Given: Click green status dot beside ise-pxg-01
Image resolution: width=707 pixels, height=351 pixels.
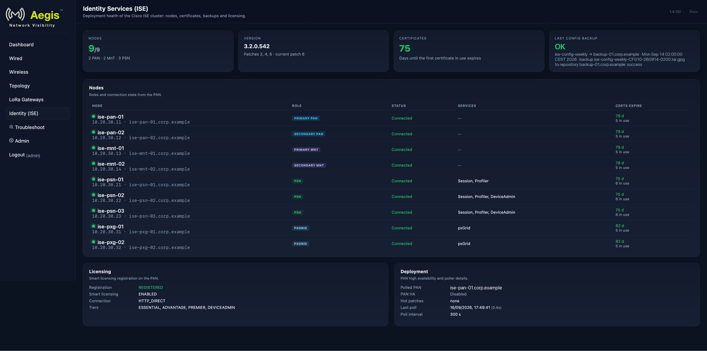Looking at the screenshot, I should click(x=94, y=226).
